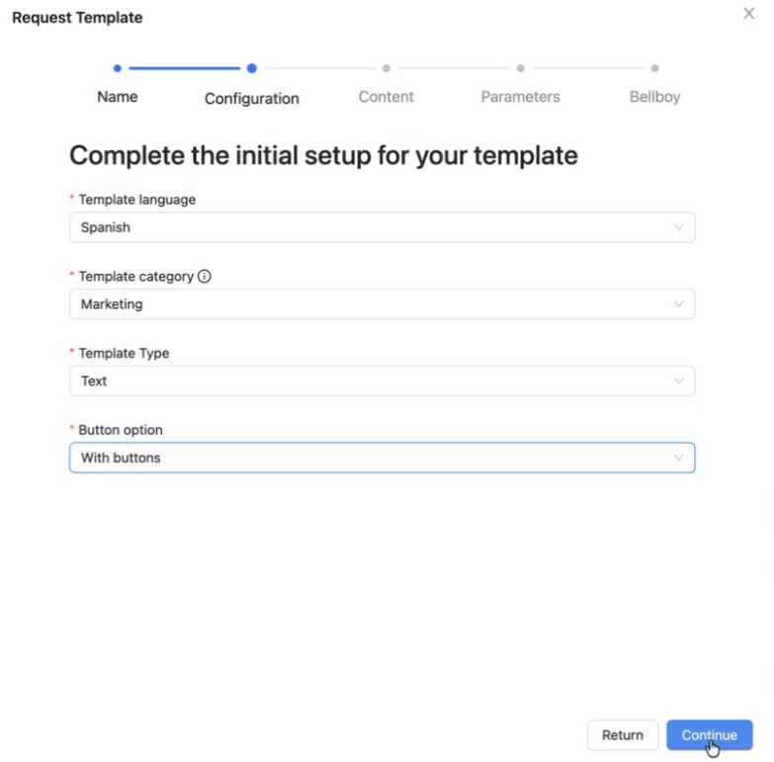Image resolution: width=774 pixels, height=762 pixels.
Task: Expand the Template category dropdown
Action: 381,304
